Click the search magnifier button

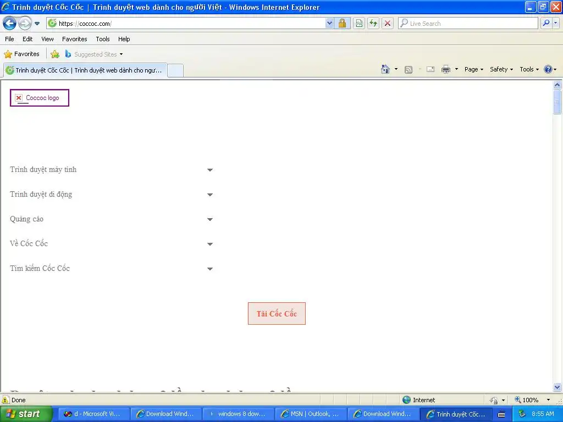pyautogui.click(x=546, y=23)
